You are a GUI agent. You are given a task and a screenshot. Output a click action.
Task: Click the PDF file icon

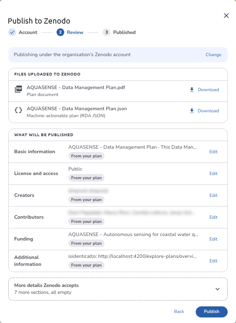pyautogui.click(x=18, y=89)
